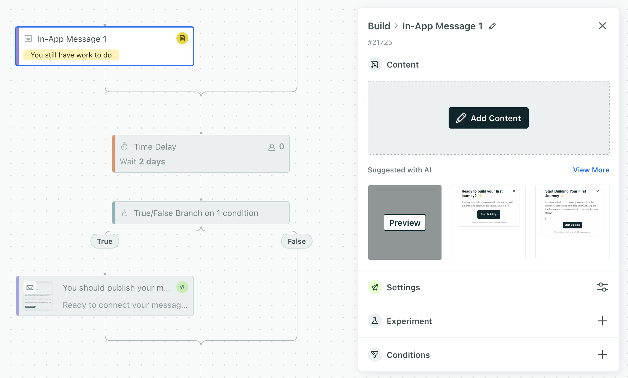
Task: Click the branch fork icon on True/False node
Action: (x=124, y=213)
